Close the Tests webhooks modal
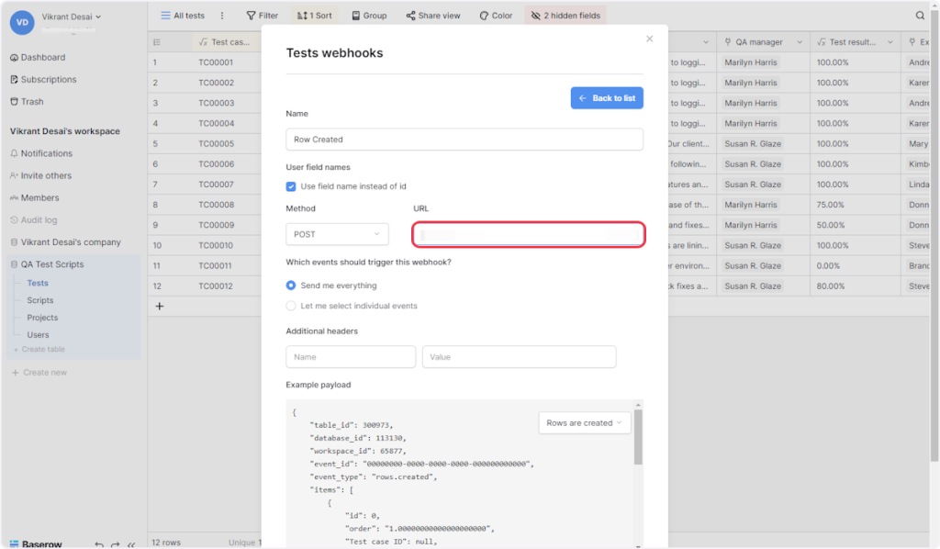940x549 pixels. click(650, 39)
